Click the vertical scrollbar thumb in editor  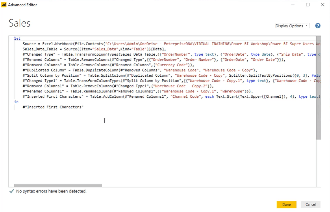[319, 87]
